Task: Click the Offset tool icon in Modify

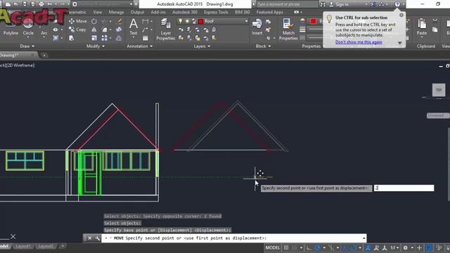Action: [119, 38]
